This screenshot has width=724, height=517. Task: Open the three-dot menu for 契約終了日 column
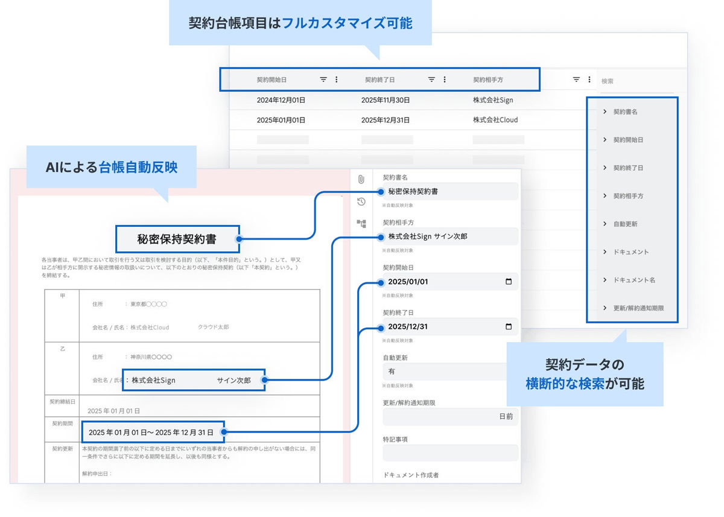[x=445, y=80]
